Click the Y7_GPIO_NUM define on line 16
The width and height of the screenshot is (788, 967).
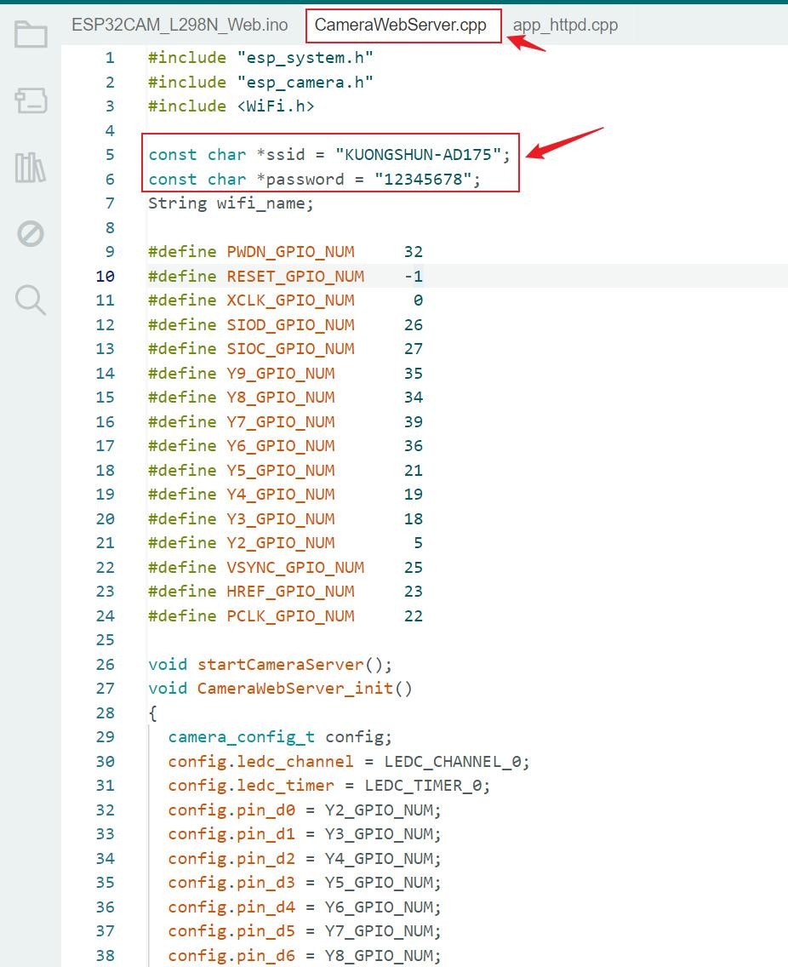[281, 422]
